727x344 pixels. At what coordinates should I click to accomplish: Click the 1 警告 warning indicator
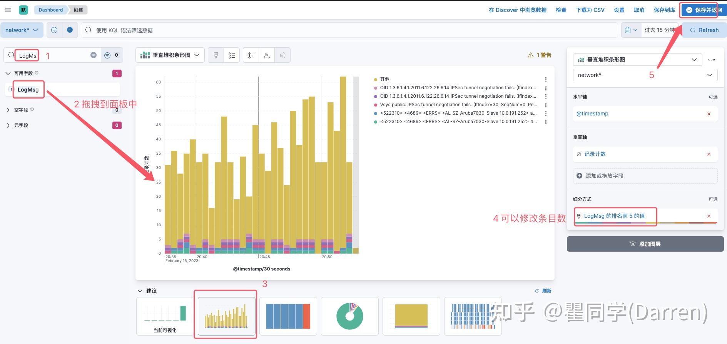pos(540,55)
